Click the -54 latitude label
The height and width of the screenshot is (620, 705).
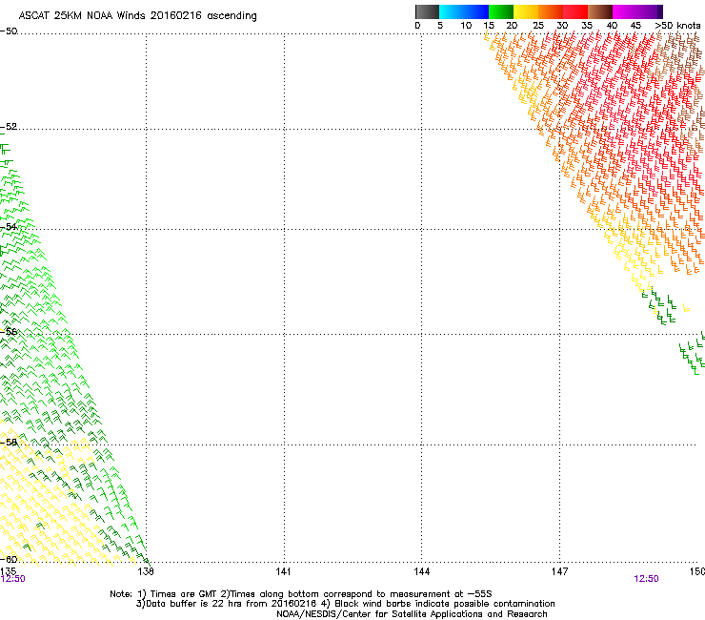point(9,226)
